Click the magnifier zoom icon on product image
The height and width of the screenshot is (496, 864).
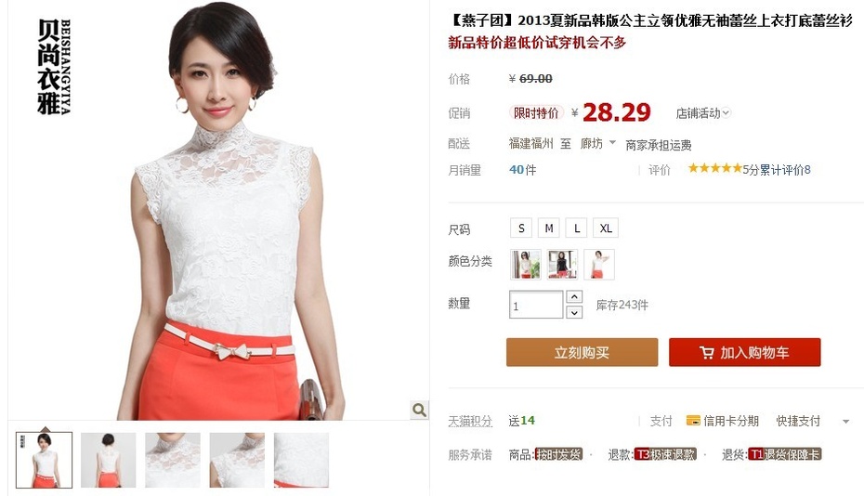[419, 410]
